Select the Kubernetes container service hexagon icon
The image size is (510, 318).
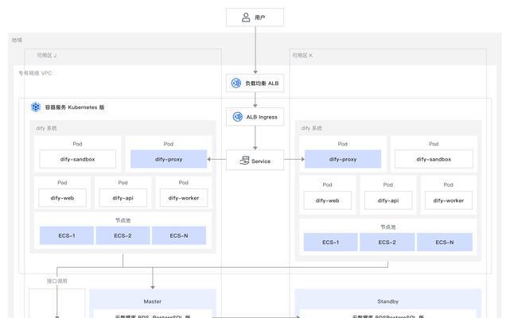coord(36,107)
